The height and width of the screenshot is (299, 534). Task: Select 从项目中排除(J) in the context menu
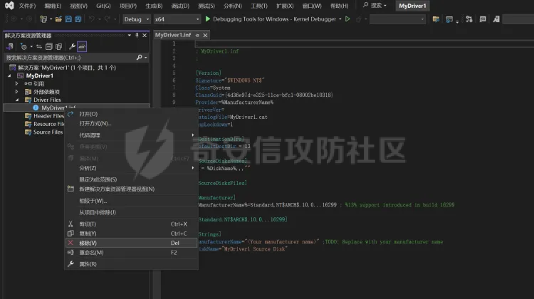point(131,212)
